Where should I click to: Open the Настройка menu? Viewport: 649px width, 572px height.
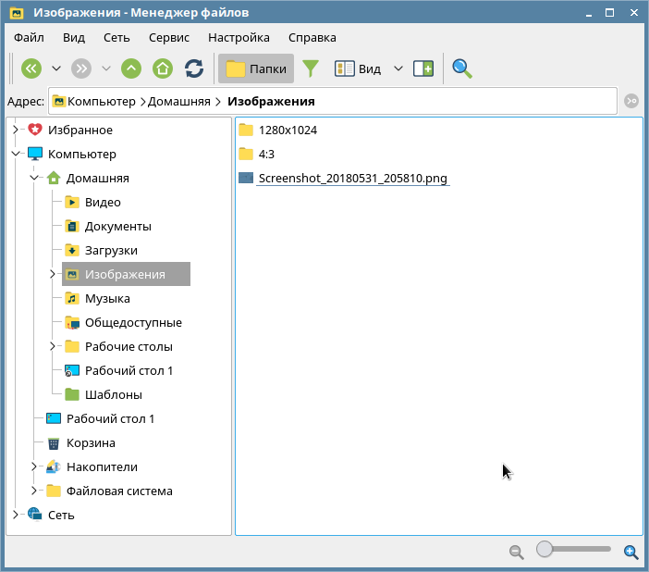tap(239, 38)
